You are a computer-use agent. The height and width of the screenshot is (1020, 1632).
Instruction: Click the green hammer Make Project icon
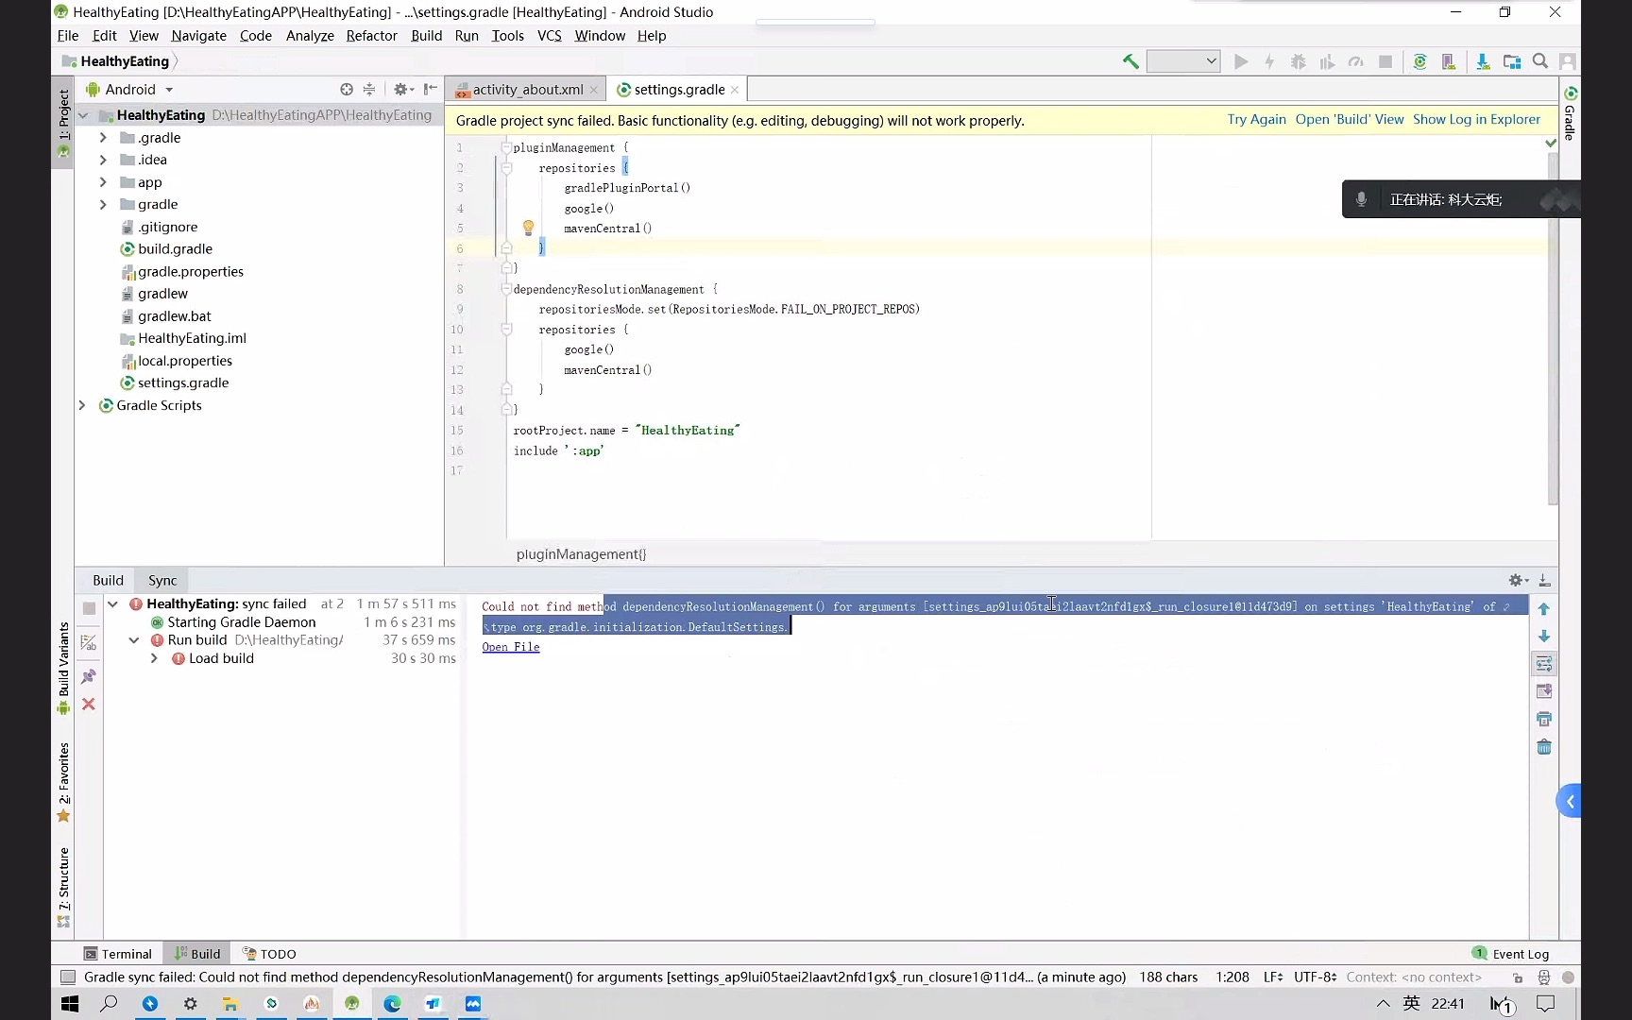[x=1130, y=61]
